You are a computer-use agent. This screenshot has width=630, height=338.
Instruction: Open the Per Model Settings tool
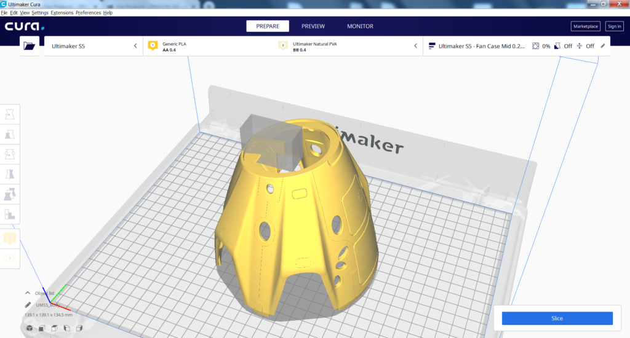pos(10,195)
